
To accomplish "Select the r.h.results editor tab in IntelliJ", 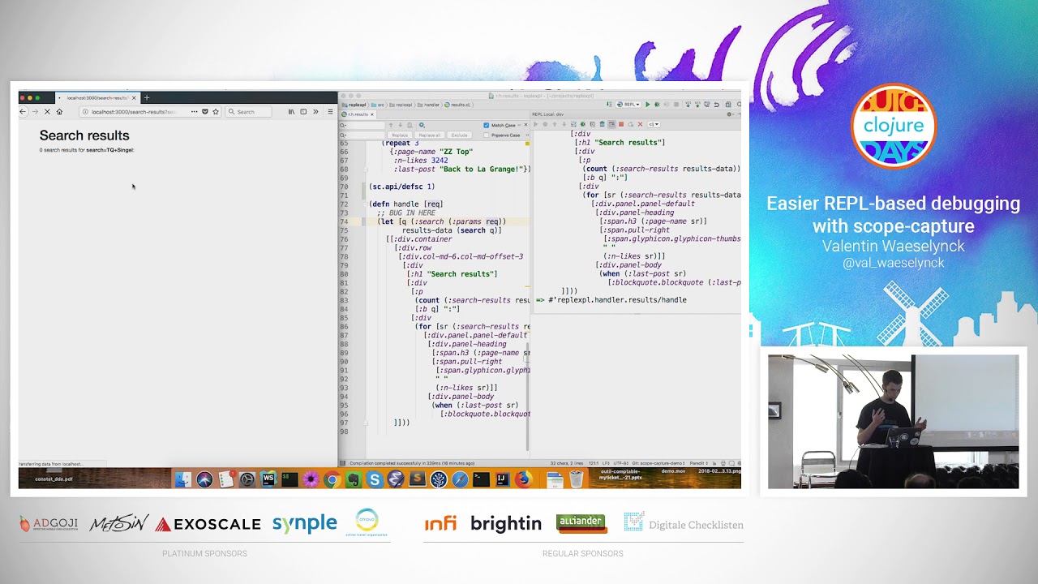I will pyautogui.click(x=358, y=114).
